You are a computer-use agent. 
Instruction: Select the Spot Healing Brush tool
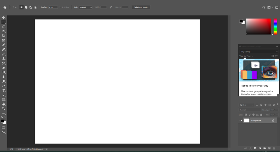(x=3, y=49)
